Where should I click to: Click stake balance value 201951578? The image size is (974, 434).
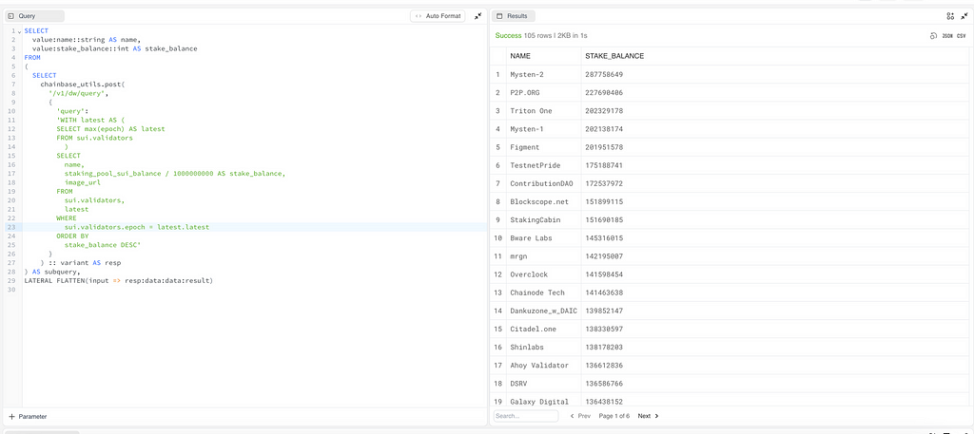pos(604,147)
